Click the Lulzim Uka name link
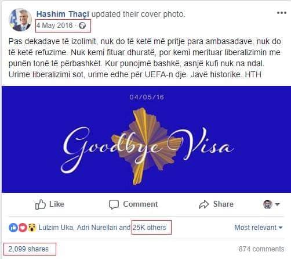The image size is (291, 259). coord(56,228)
